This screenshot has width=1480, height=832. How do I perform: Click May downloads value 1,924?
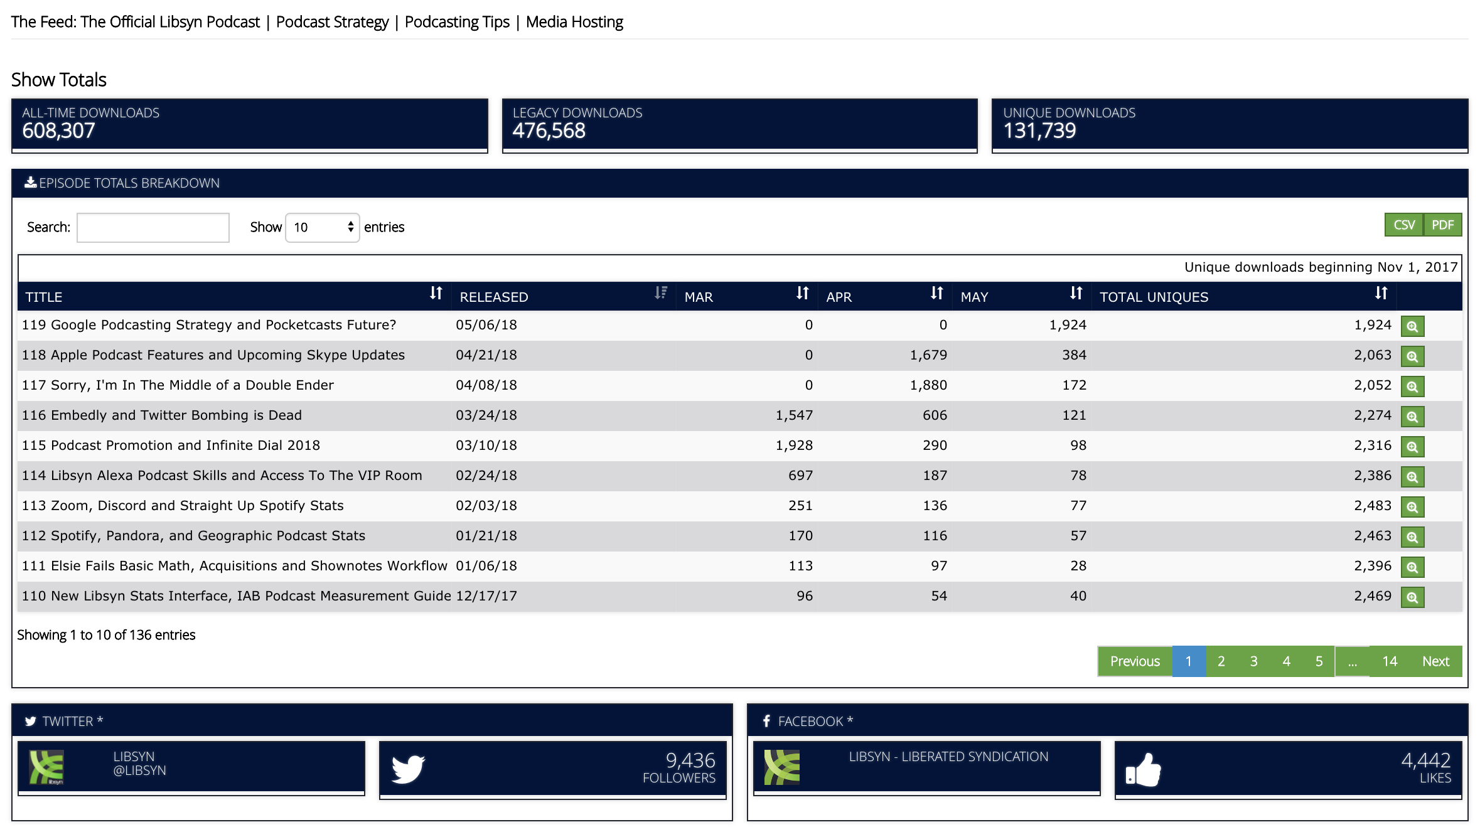tap(1068, 325)
